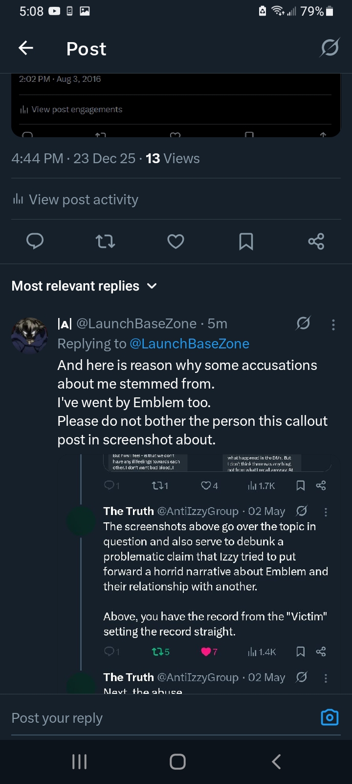The image size is (352, 784).
Task: Open LaunchBaseZone profile avatar
Action: point(29,336)
